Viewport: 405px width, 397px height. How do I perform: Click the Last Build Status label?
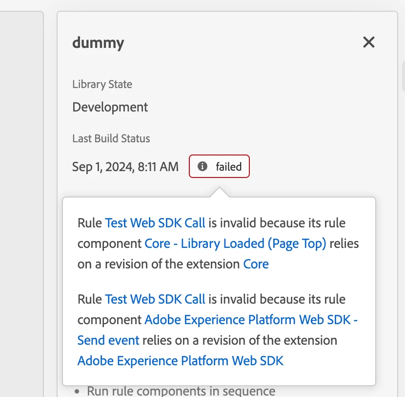(x=111, y=138)
